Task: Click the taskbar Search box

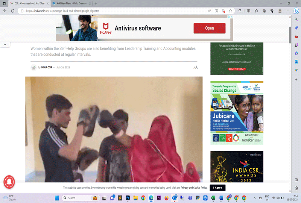Action: coord(80,198)
